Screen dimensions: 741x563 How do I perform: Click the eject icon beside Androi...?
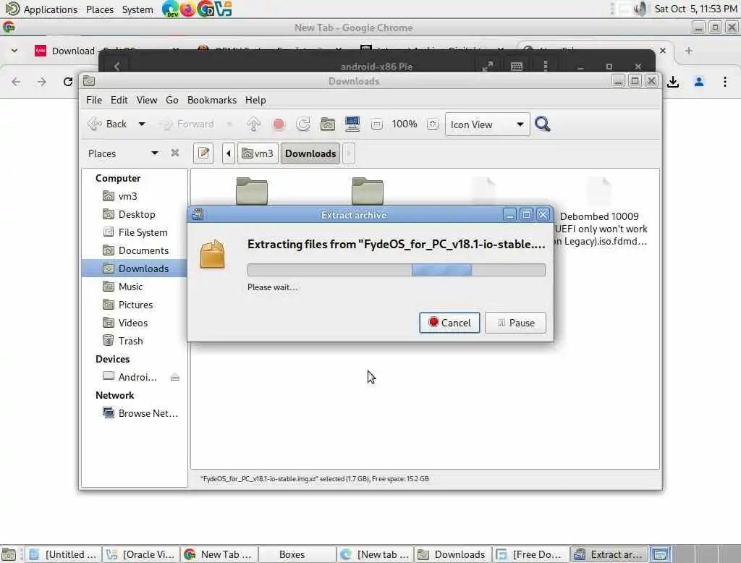pos(175,377)
